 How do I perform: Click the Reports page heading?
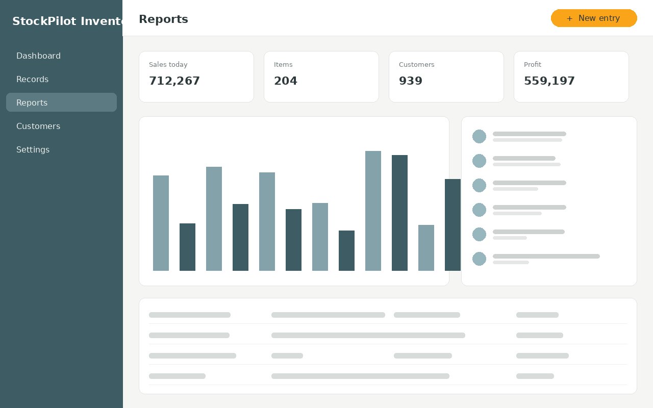163,19
